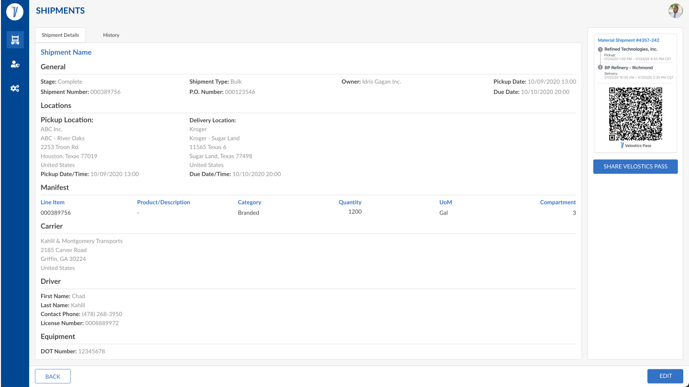The height and width of the screenshot is (387, 689).
Task: Click the UoM column header
Action: (446, 202)
